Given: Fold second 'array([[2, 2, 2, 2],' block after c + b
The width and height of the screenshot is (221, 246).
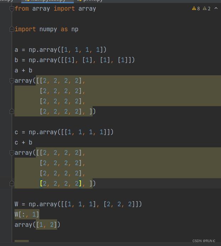Looking at the screenshot, I should (12, 153).
